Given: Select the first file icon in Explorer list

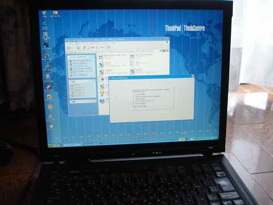Looking at the screenshot, I should [x=101, y=56].
